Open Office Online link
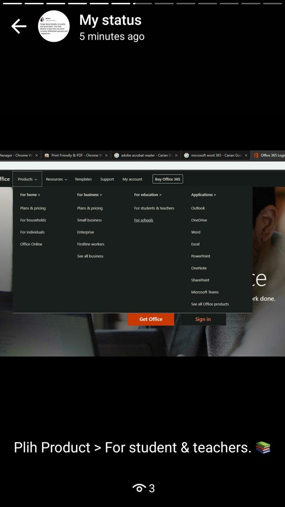The height and width of the screenshot is (507, 285). [31, 244]
